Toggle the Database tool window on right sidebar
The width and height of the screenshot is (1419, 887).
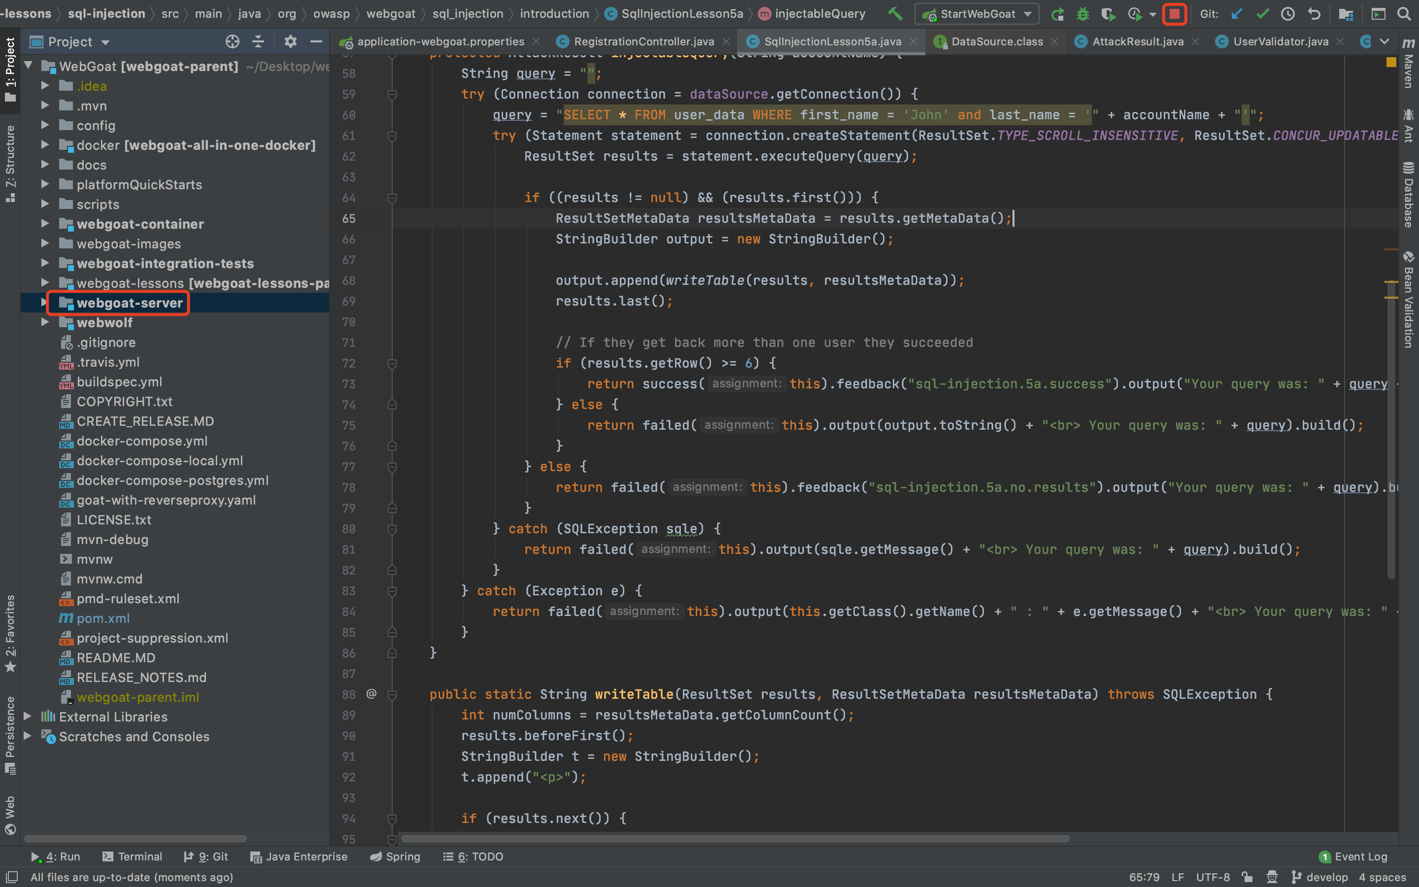coord(1409,195)
